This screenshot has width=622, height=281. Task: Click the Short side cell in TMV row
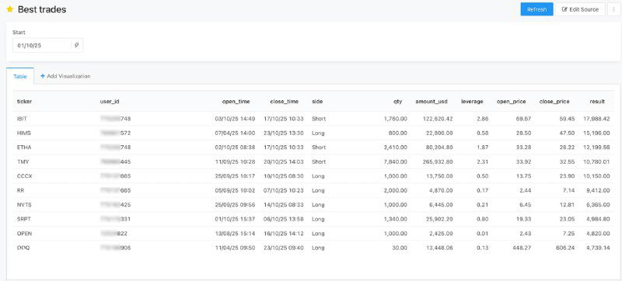pyautogui.click(x=319, y=161)
